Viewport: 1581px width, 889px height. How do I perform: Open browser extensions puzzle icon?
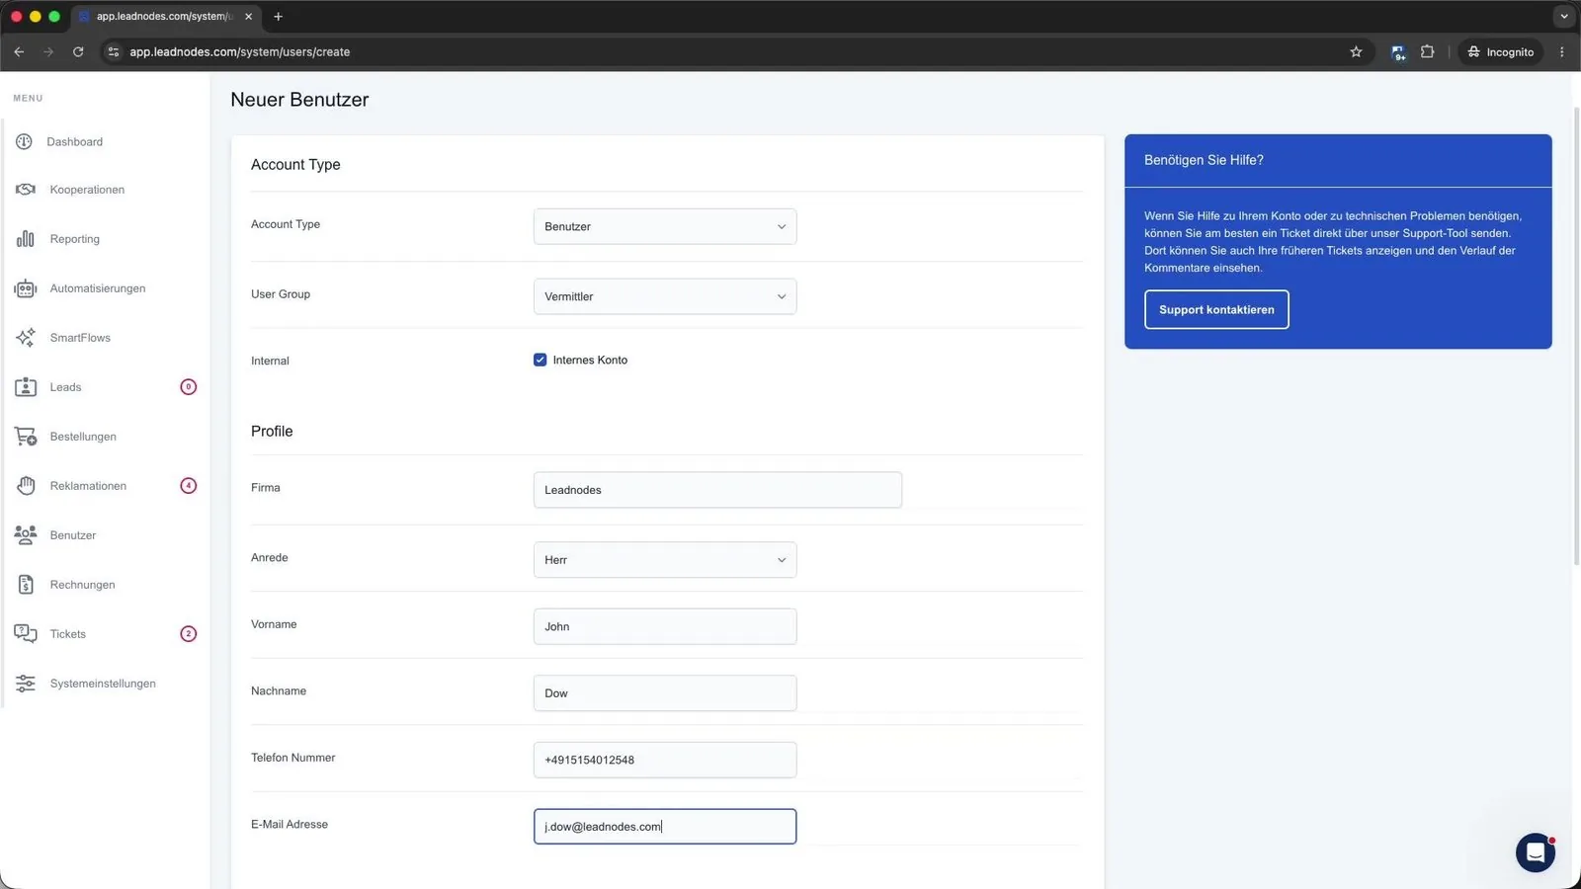[1427, 51]
